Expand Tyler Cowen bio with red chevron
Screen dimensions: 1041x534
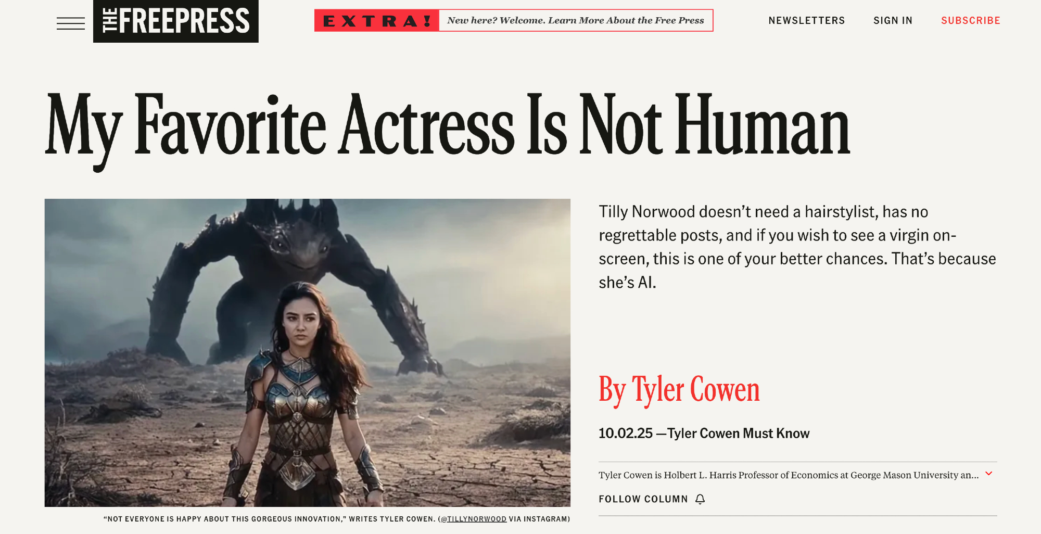click(x=989, y=474)
